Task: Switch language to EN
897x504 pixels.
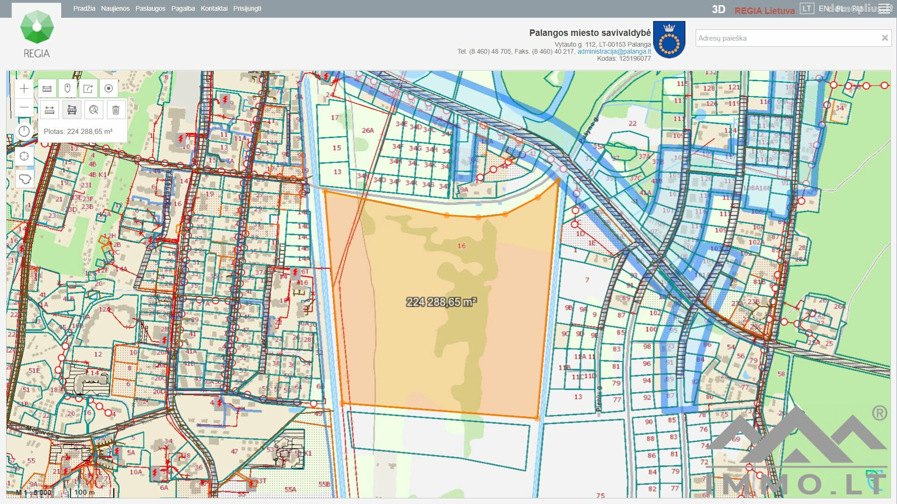Action: 824,8
